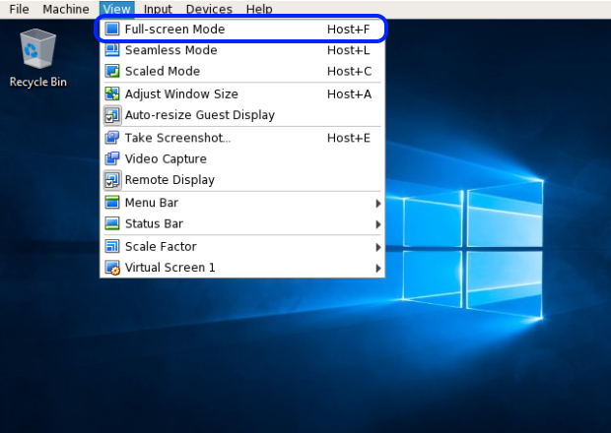This screenshot has height=433, width=611.
Task: Close the open View menu
Action: click(116, 9)
